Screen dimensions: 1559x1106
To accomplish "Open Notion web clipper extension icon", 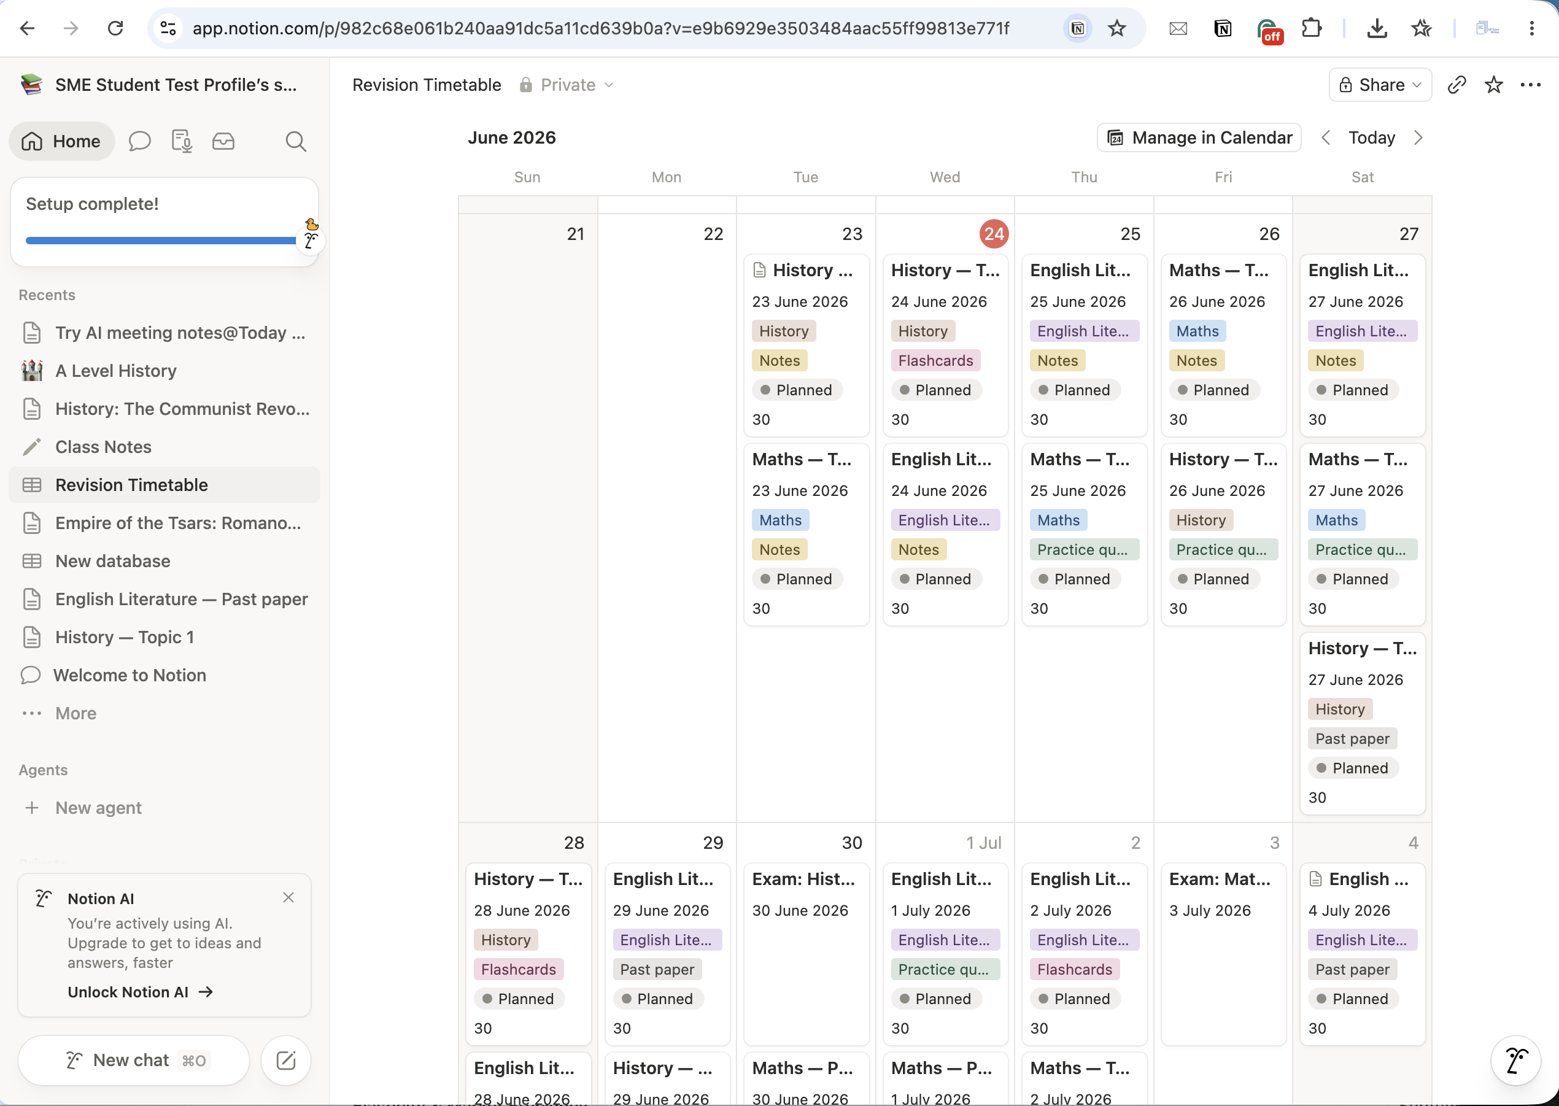I will [x=1223, y=28].
